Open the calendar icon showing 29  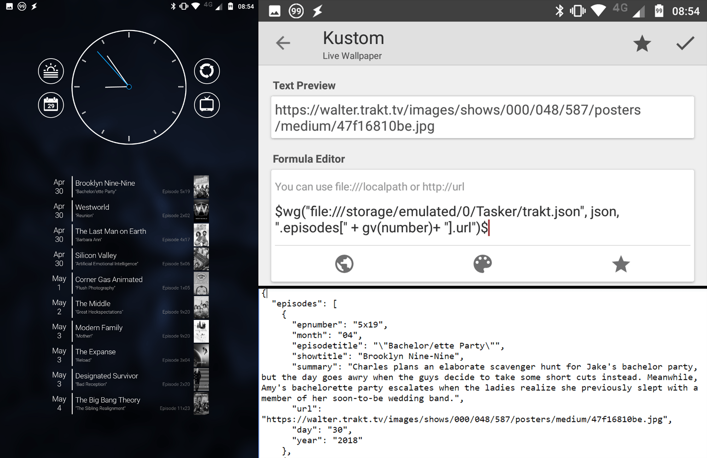point(51,105)
